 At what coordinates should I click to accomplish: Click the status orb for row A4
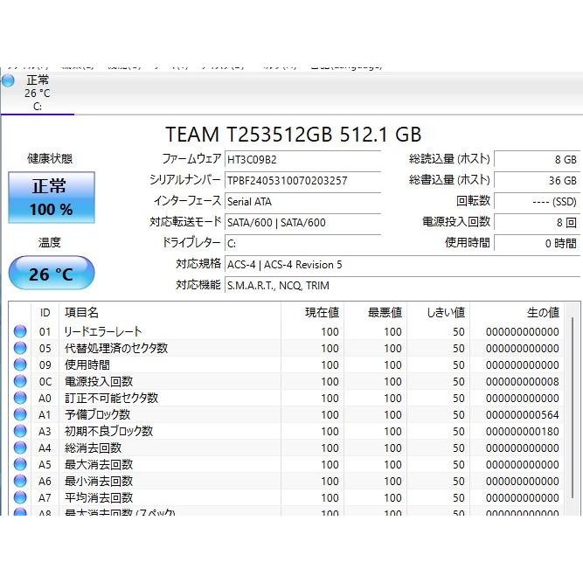point(20,448)
